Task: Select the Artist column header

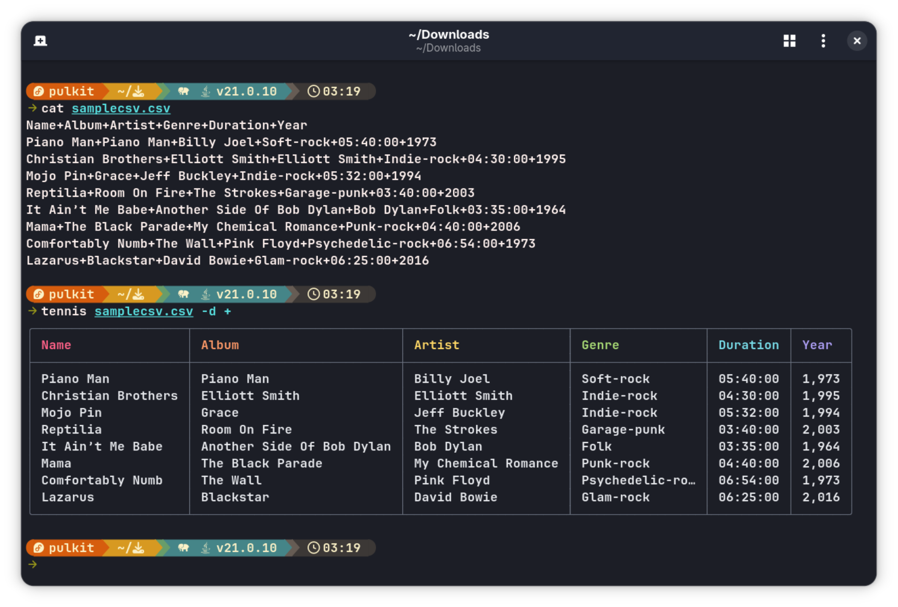Action: (x=436, y=345)
